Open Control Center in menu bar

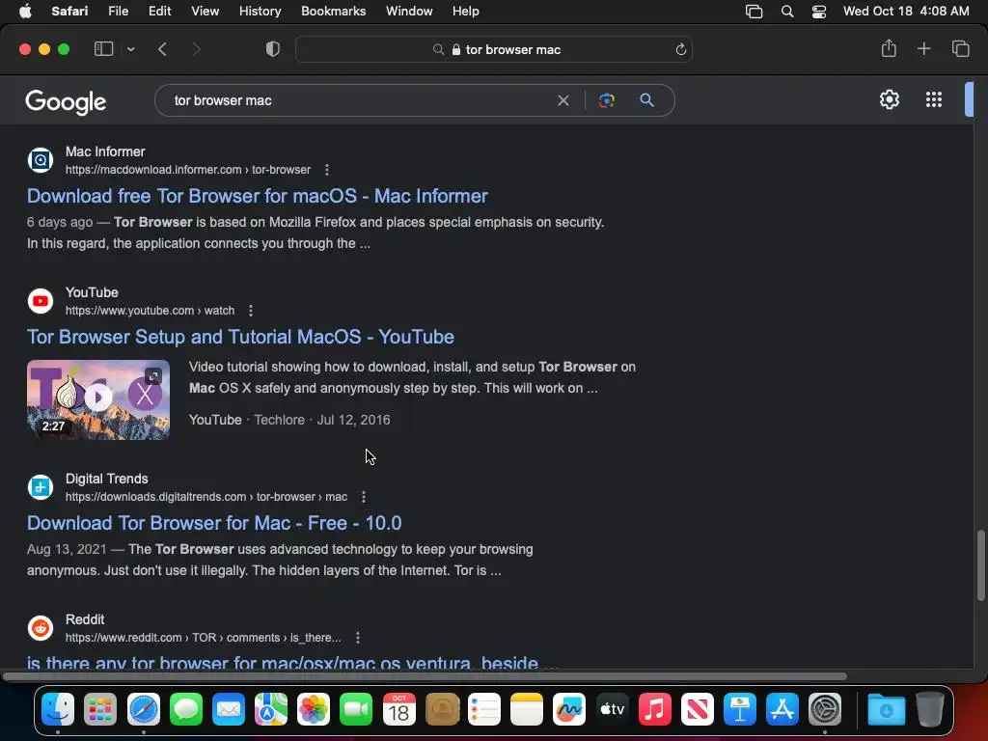click(x=818, y=12)
